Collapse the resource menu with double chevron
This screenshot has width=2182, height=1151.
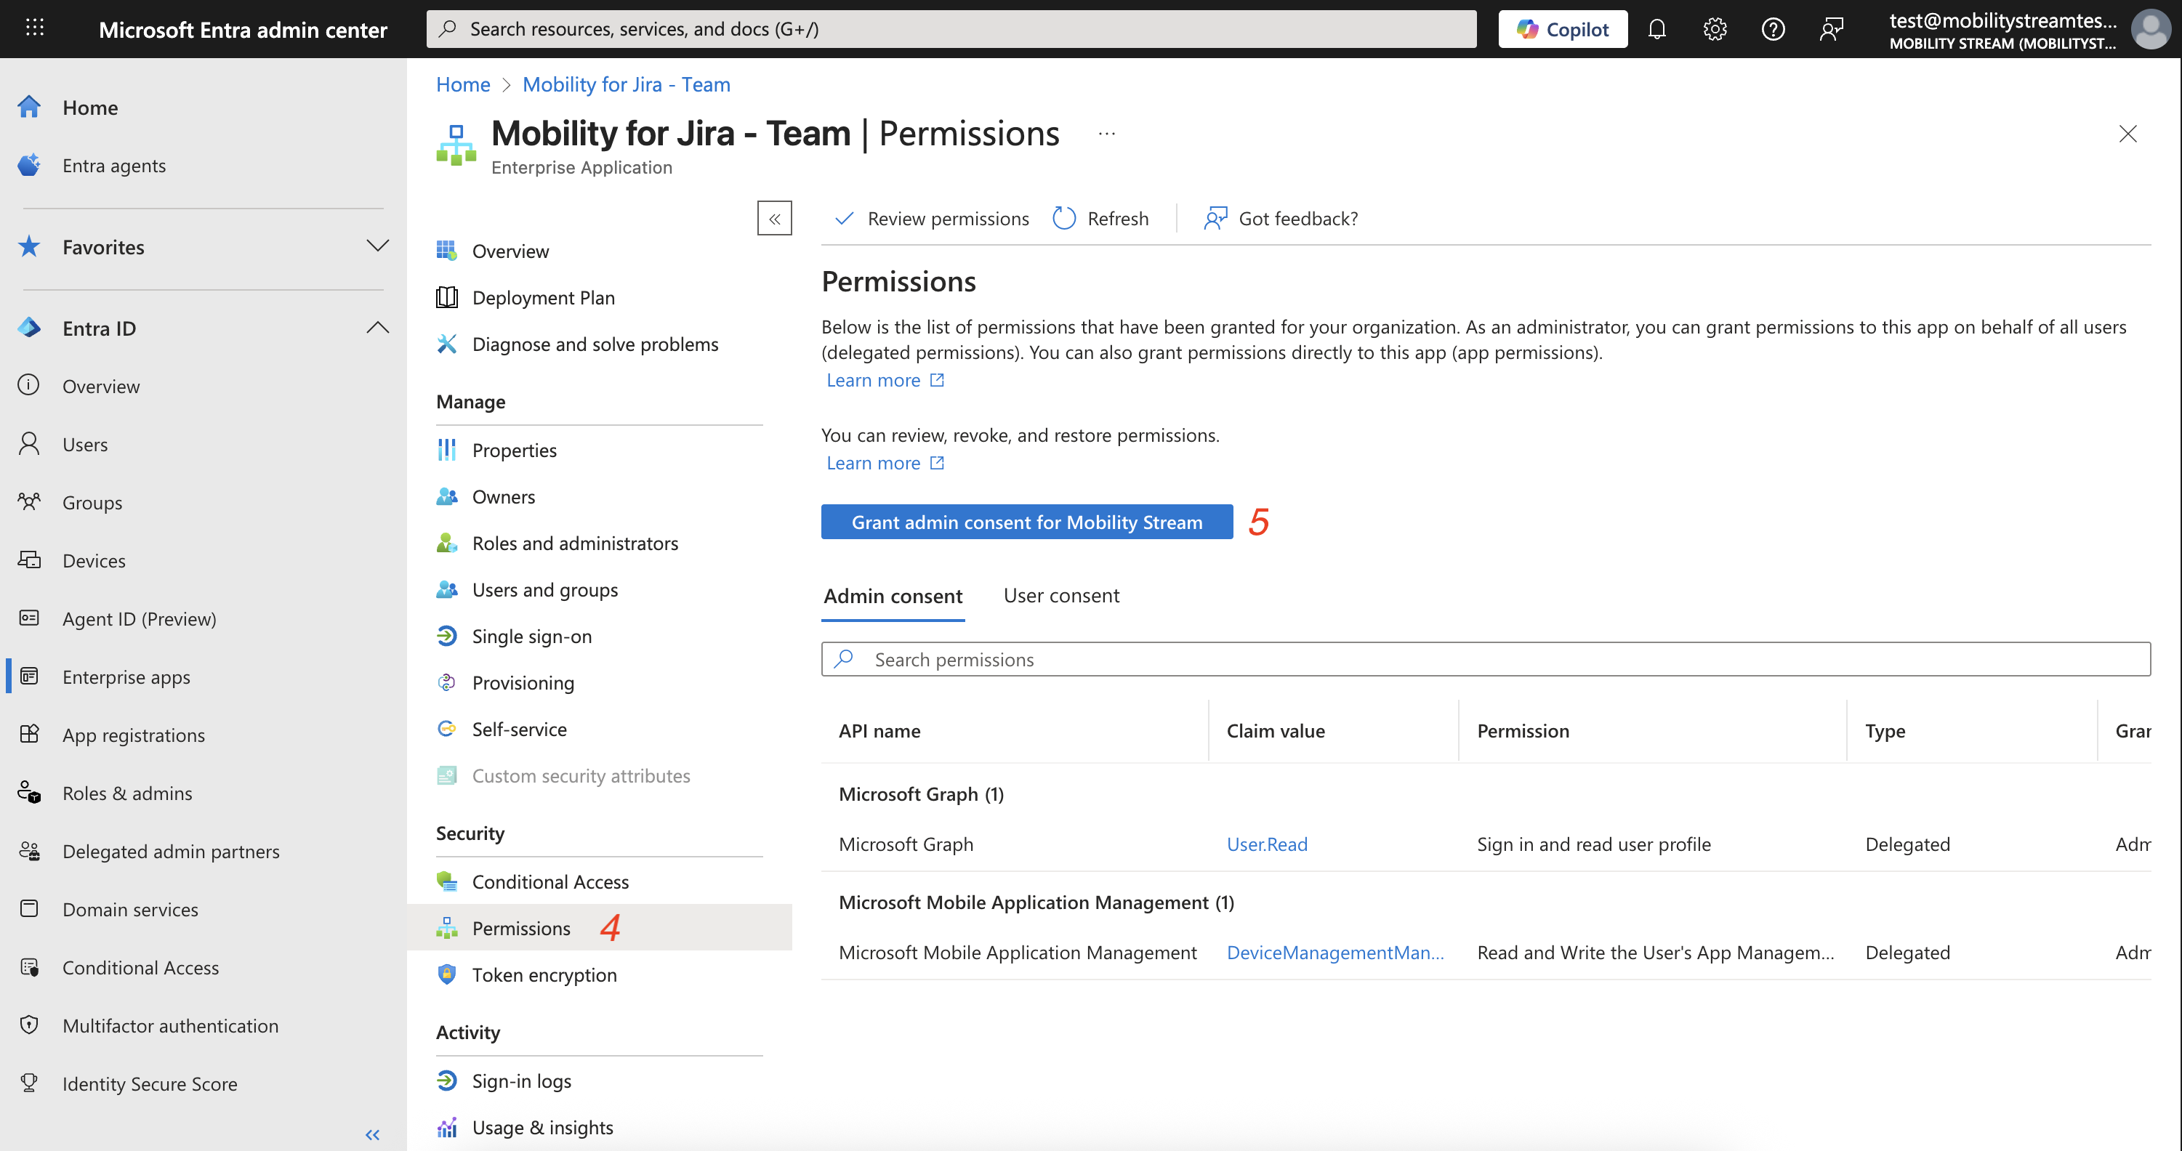point(774,219)
